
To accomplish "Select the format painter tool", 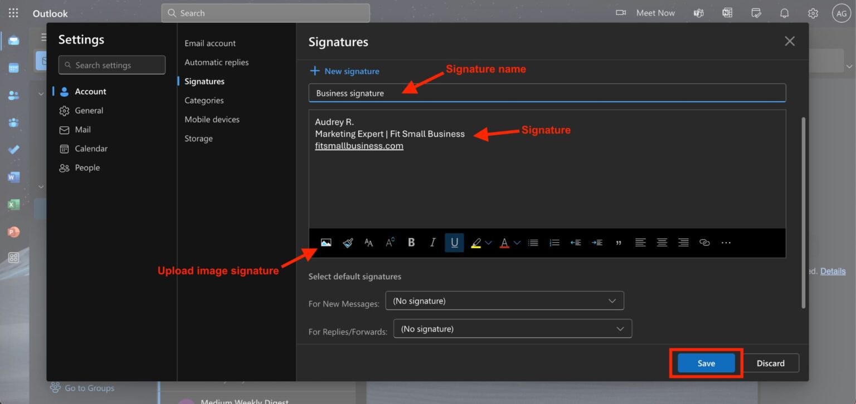I will [347, 242].
